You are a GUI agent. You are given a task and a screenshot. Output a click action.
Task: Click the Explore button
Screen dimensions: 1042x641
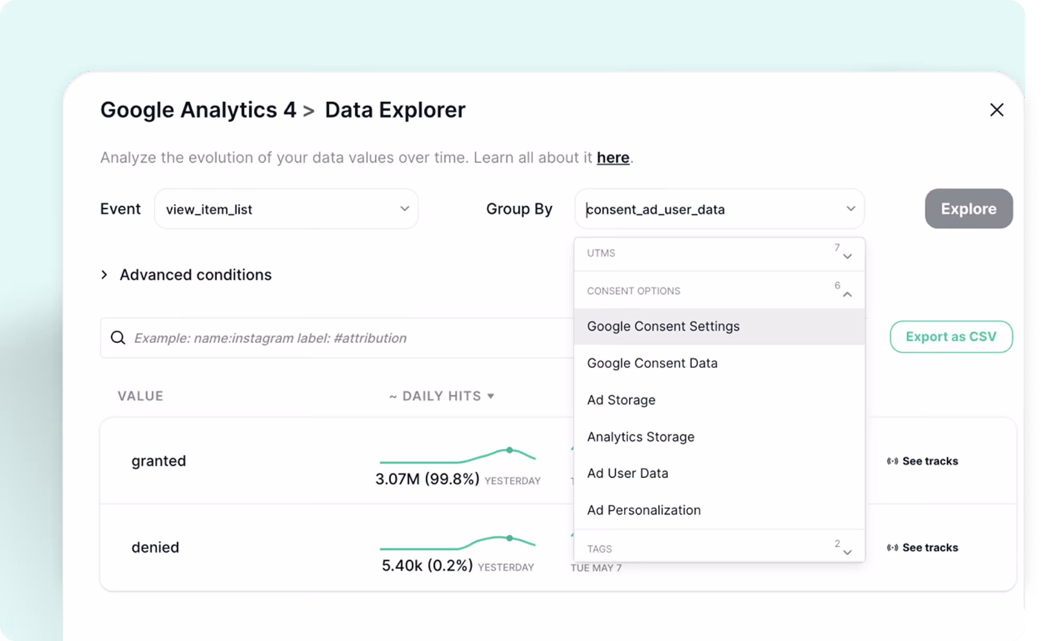[x=969, y=209]
